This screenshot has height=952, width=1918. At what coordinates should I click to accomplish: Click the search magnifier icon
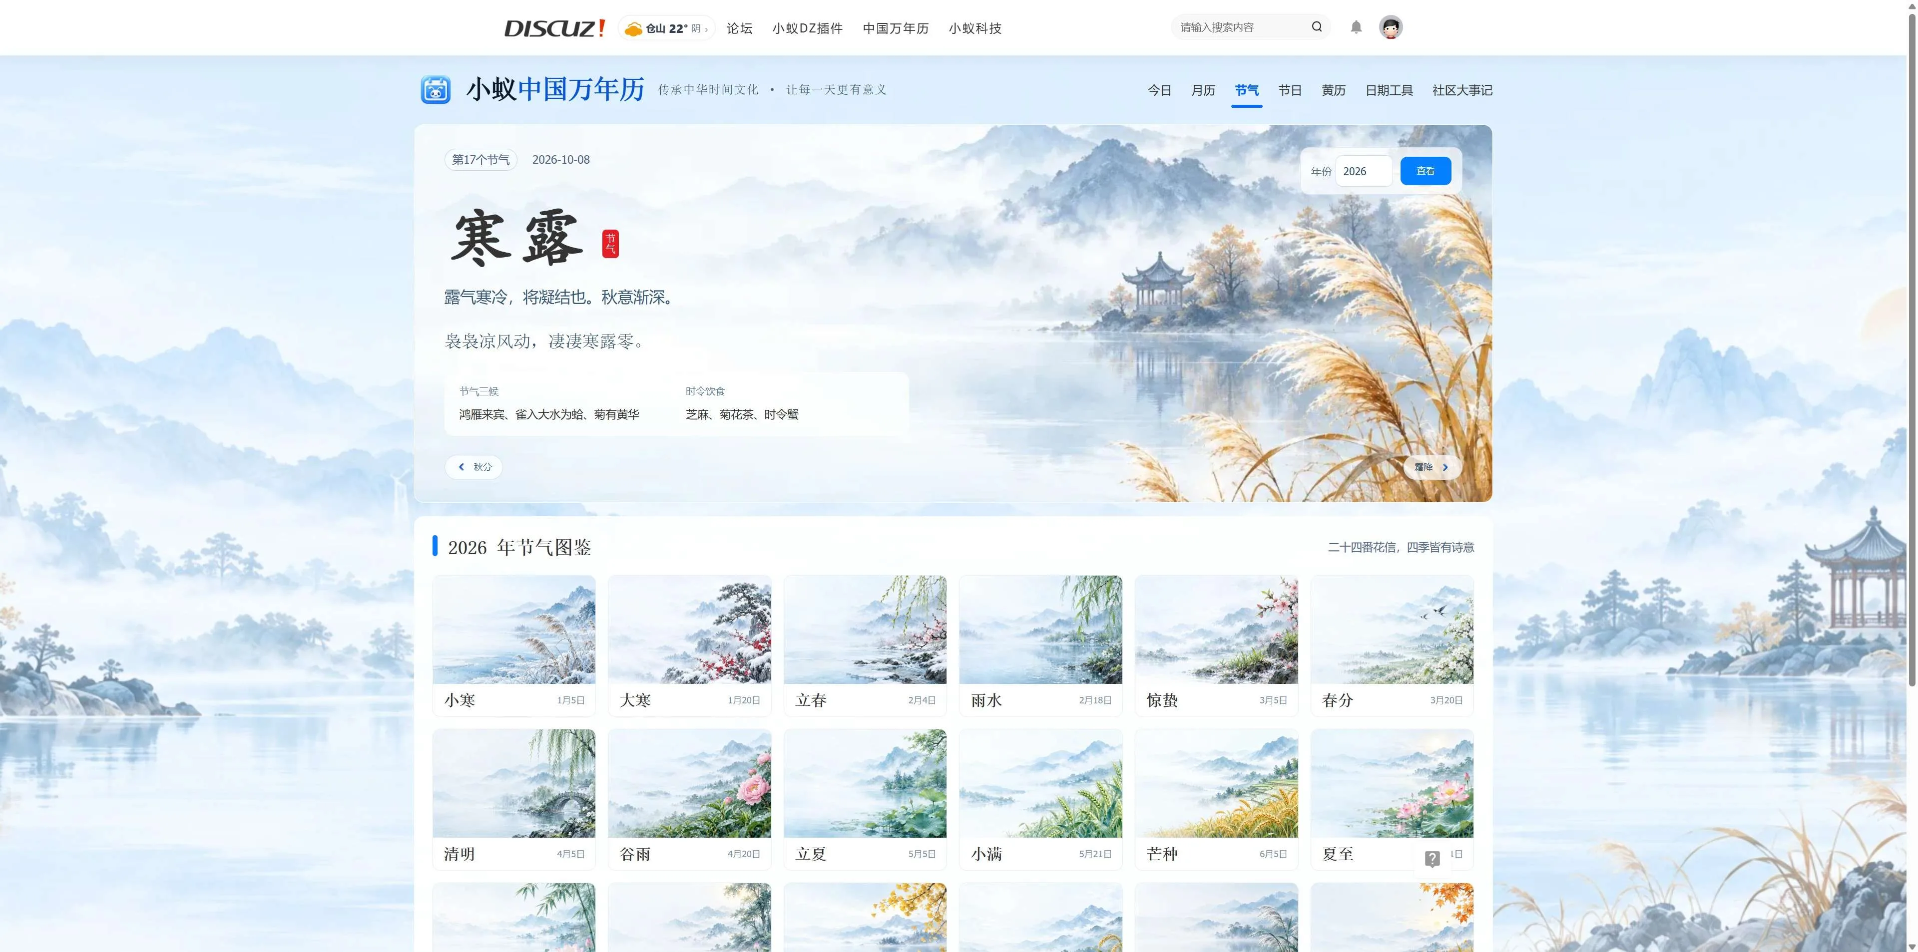[1317, 27]
